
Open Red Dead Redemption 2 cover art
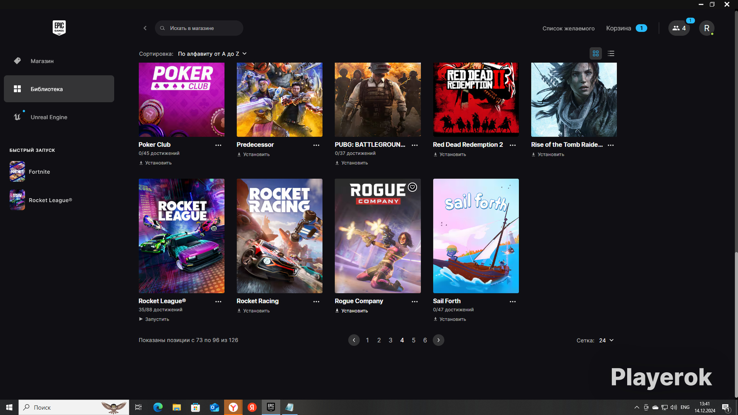click(476, 100)
